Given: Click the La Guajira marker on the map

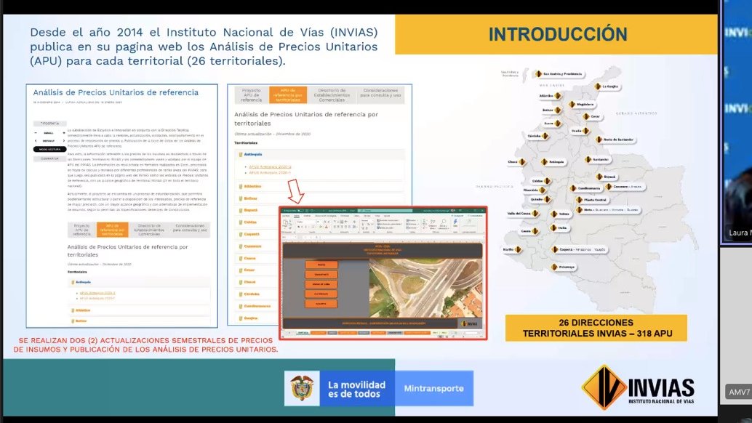Looking at the screenshot, I should 598,86.
